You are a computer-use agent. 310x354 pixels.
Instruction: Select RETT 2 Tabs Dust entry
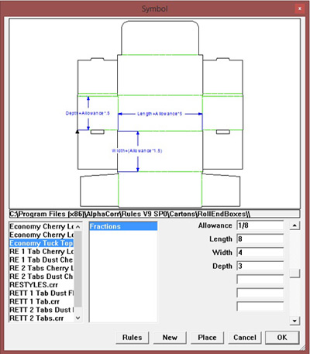tap(41, 310)
